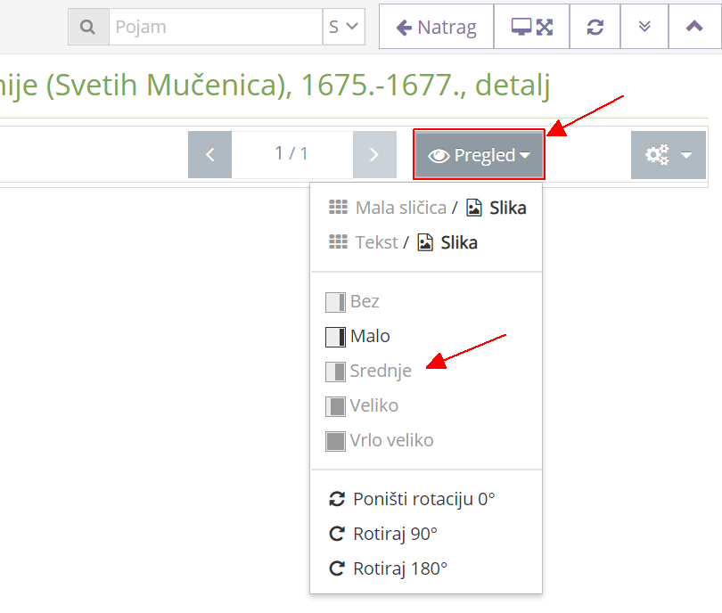Click the Natrag button

coord(436,26)
